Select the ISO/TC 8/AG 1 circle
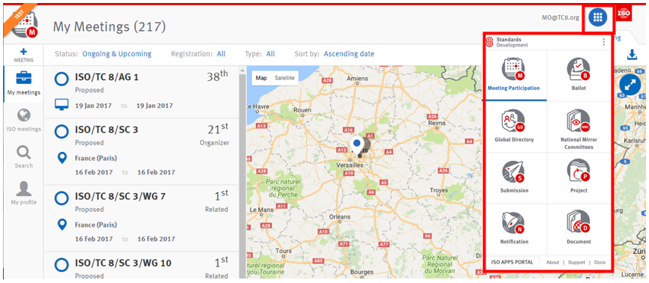Viewport: 649px width, 283px height. [x=62, y=78]
